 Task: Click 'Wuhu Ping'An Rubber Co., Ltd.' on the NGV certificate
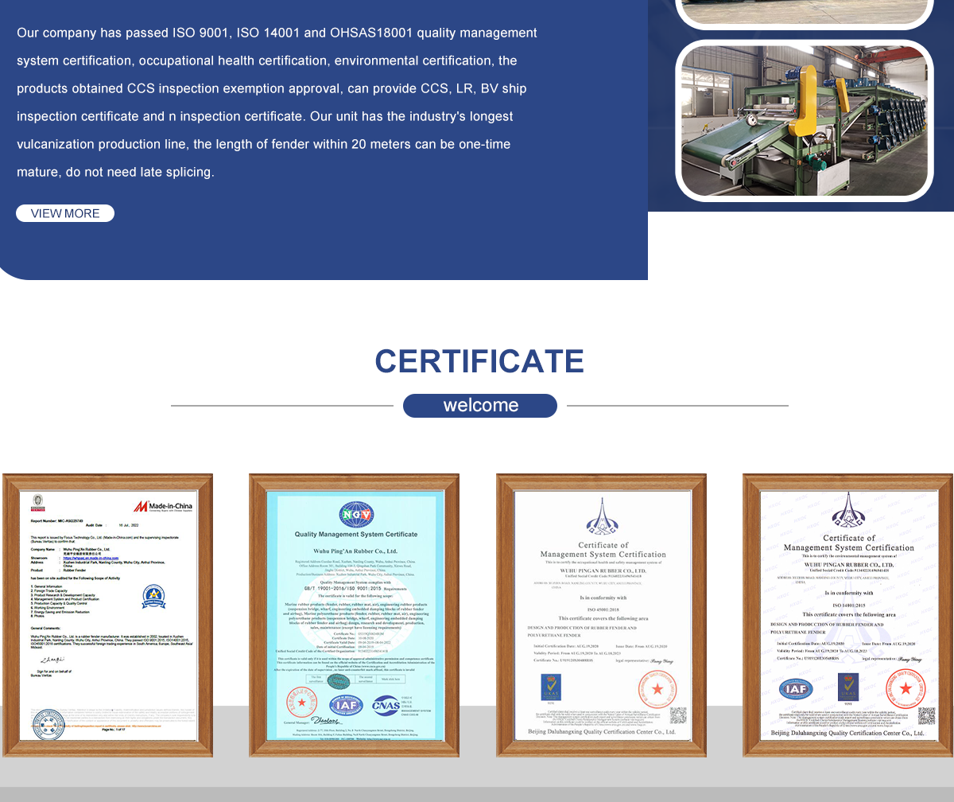(355, 551)
